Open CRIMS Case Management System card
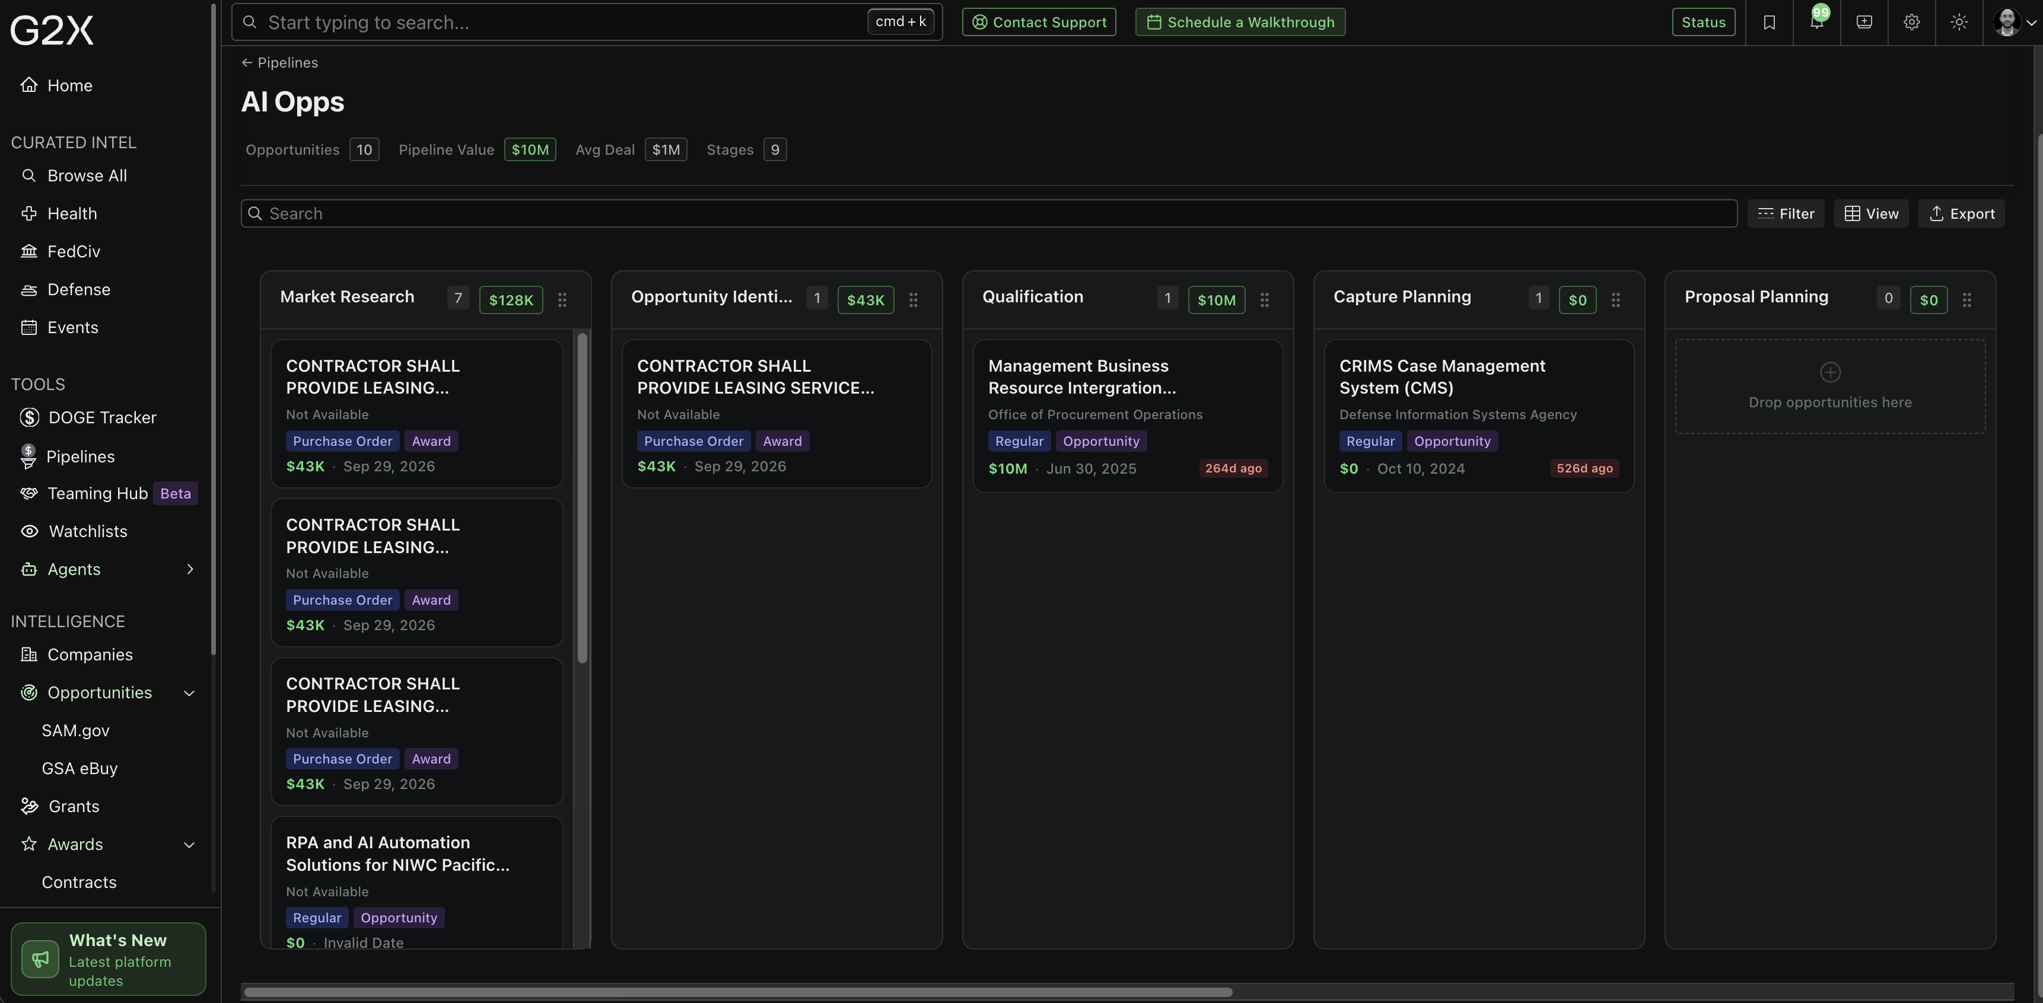Image resolution: width=2043 pixels, height=1003 pixels. (1478, 416)
